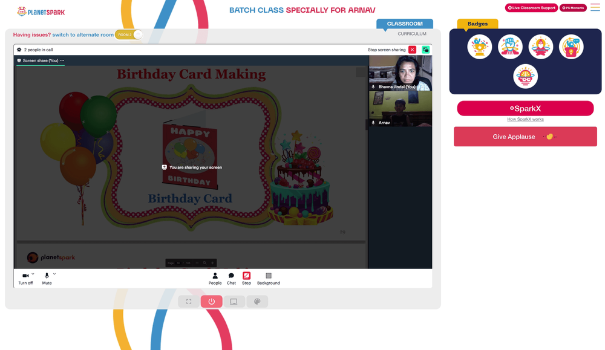
Task: Award the trophy badge
Action: (480, 47)
